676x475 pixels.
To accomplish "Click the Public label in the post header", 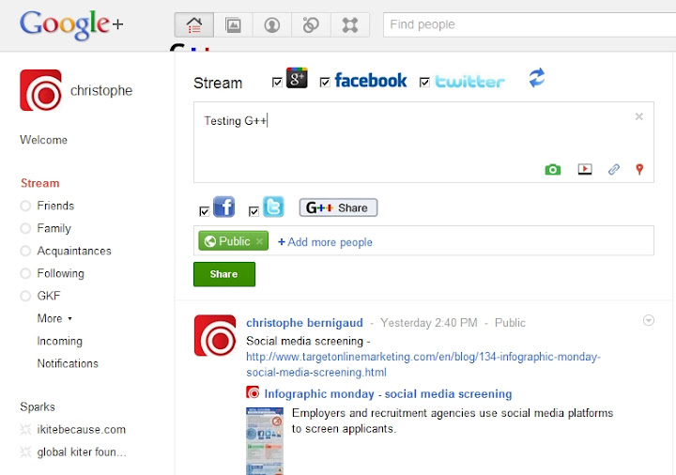I will click(510, 323).
